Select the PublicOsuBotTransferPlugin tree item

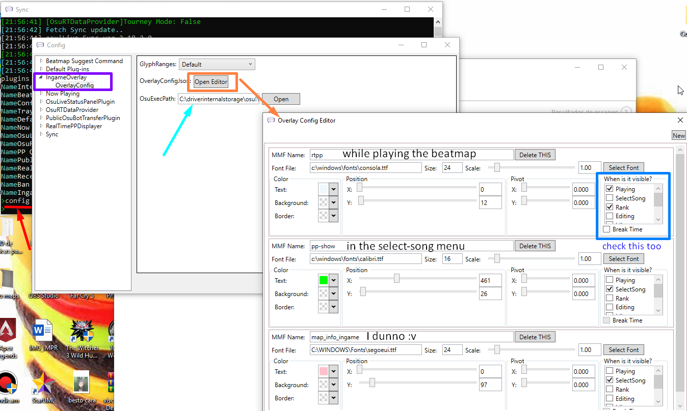click(83, 118)
